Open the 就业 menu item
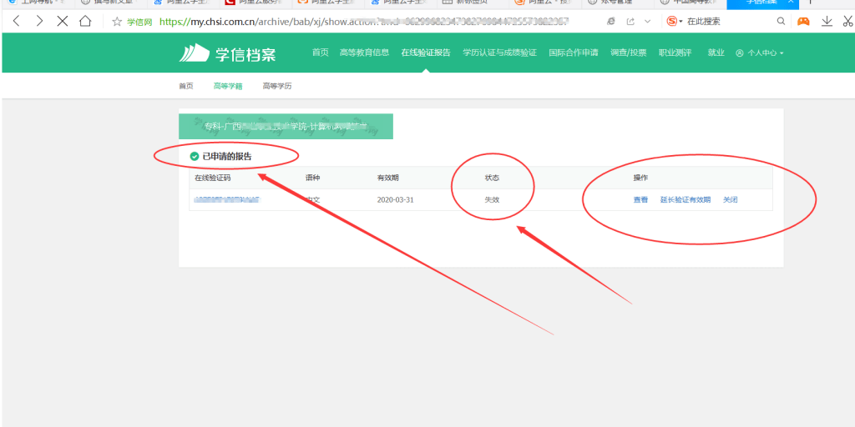The image size is (855, 427). click(716, 53)
